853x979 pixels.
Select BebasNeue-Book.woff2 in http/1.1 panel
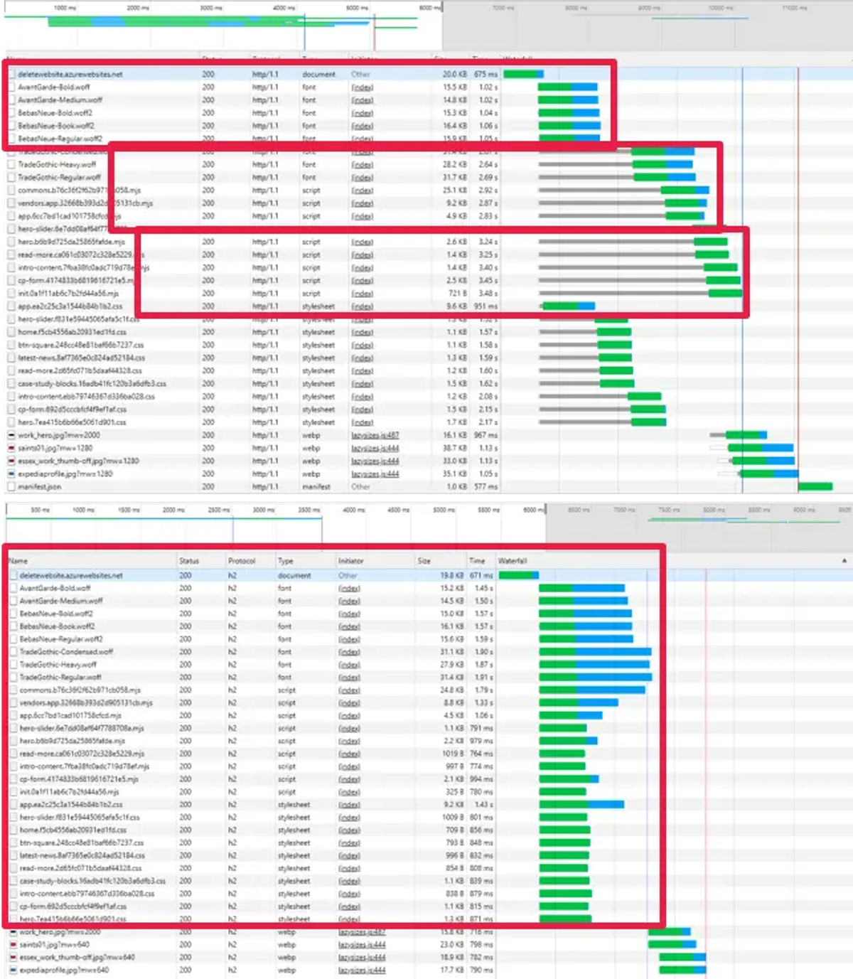56,126
